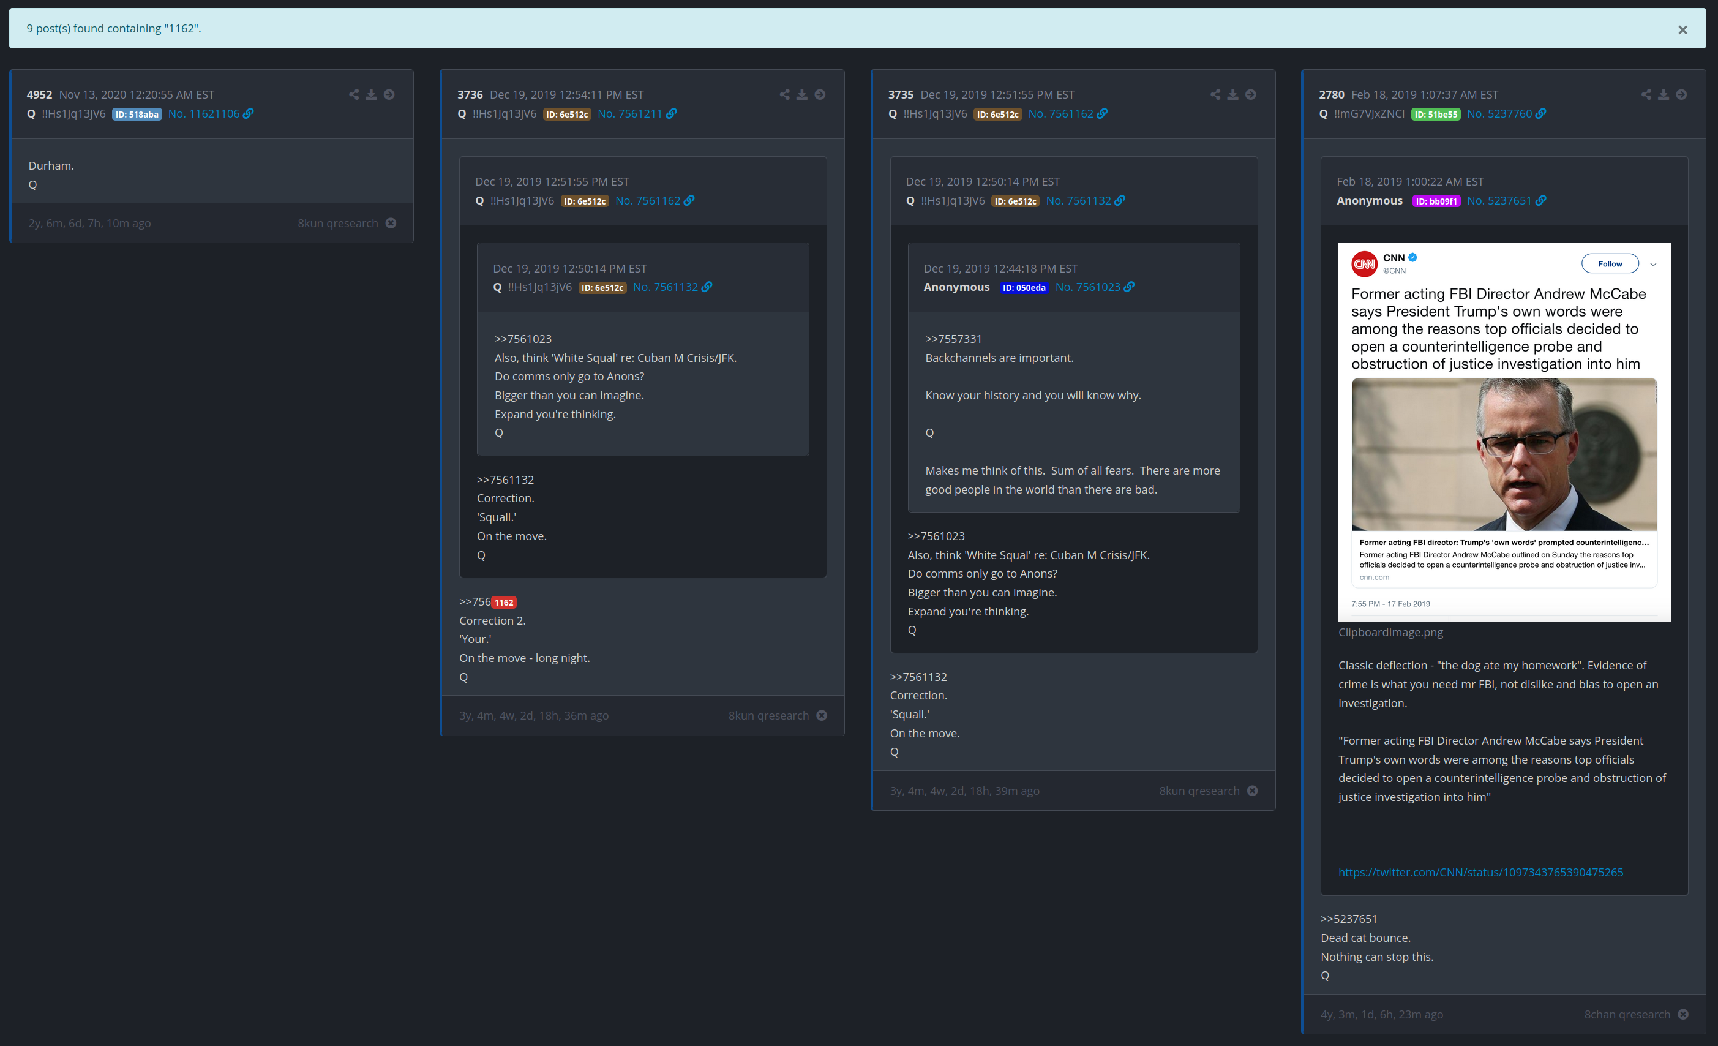Click highlighted 1162 search match
This screenshot has width=1718, height=1046.
[x=504, y=603]
